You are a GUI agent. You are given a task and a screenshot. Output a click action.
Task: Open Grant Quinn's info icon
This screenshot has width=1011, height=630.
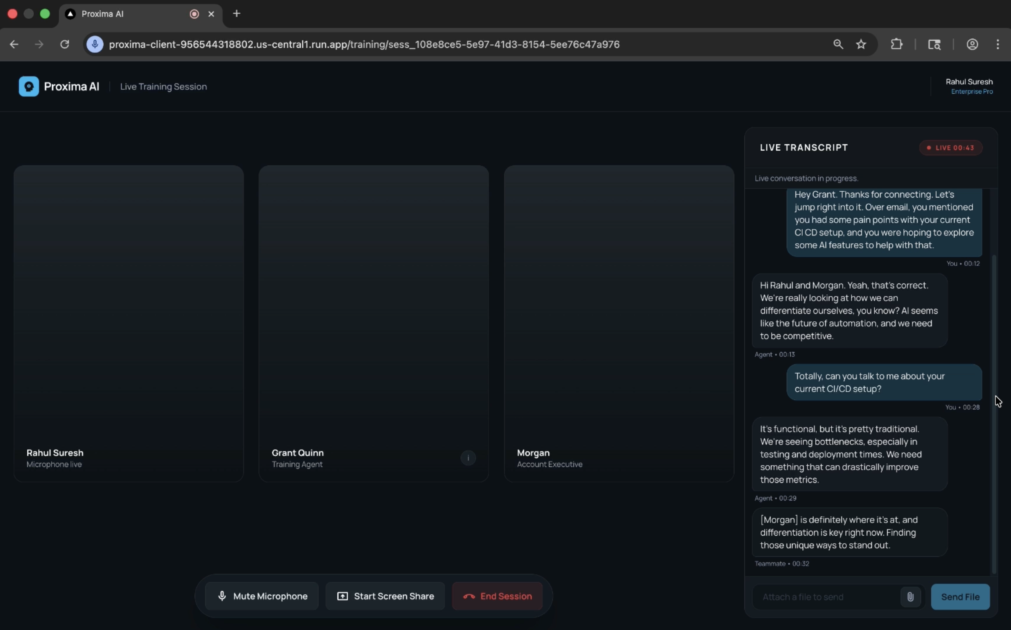[x=468, y=458]
